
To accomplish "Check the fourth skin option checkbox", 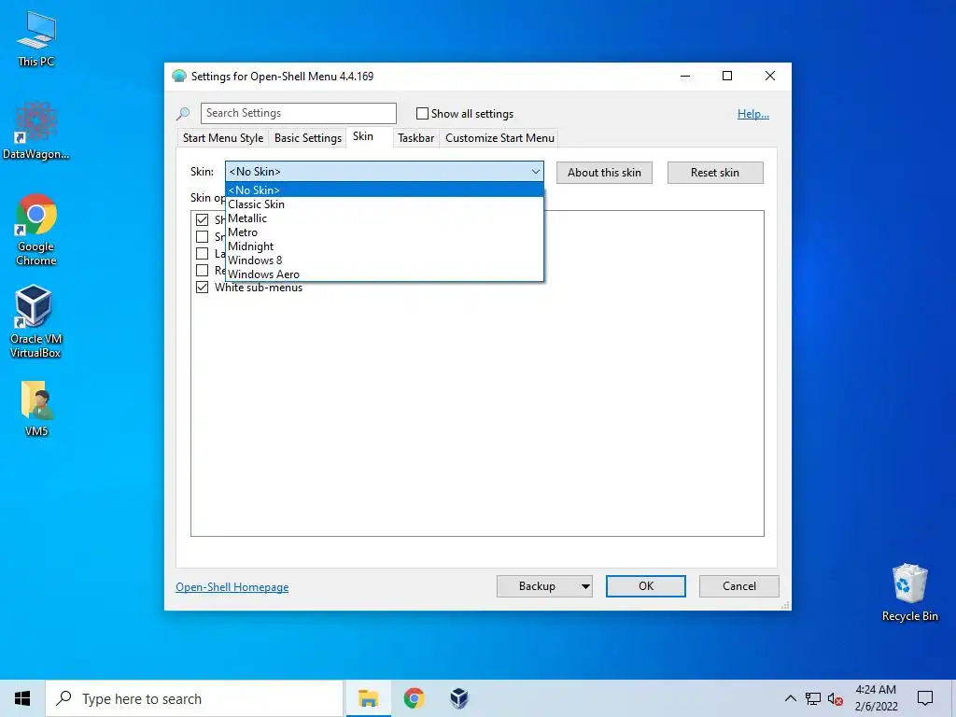I will tap(202, 270).
